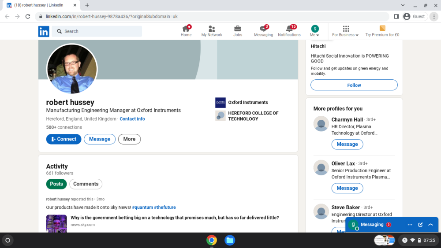441x248 pixels.
Task: Expand the For Business menu
Action: (x=345, y=31)
